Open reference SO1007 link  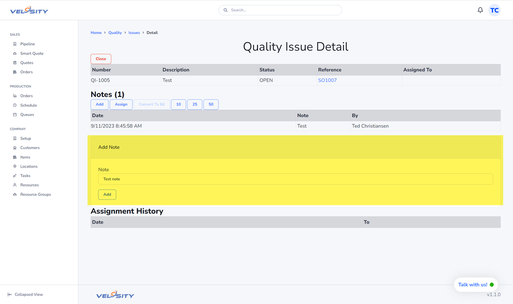(x=327, y=80)
